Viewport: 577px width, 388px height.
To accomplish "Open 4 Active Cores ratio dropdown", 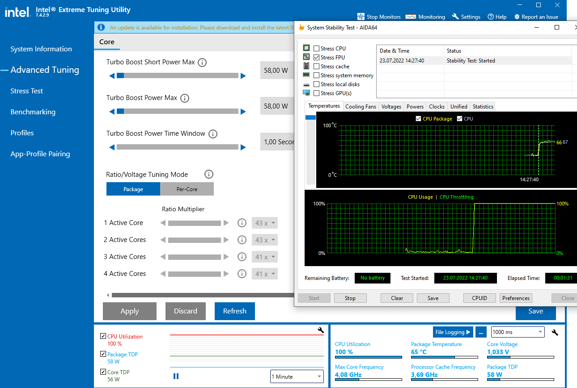I will click(265, 274).
